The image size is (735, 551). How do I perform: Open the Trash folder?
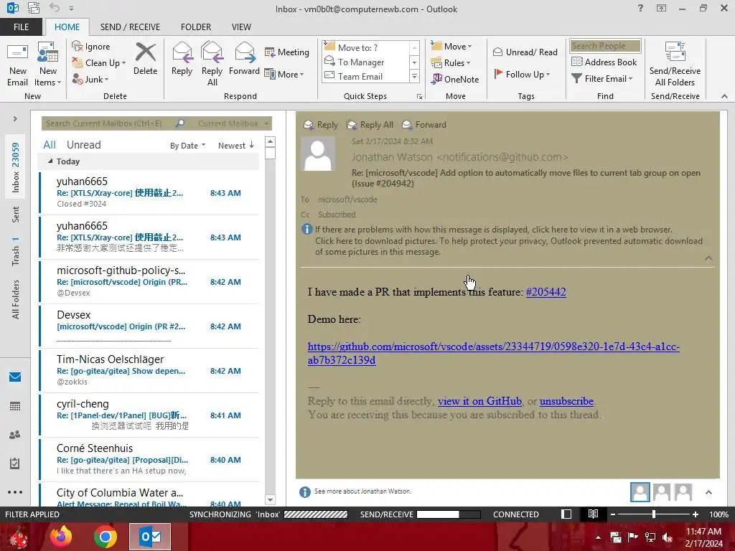(16, 252)
